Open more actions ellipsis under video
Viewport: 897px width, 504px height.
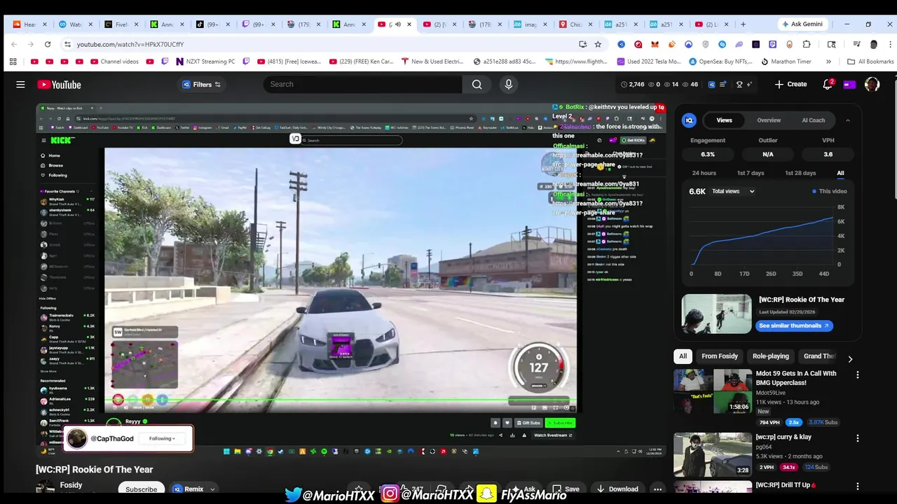(x=657, y=489)
